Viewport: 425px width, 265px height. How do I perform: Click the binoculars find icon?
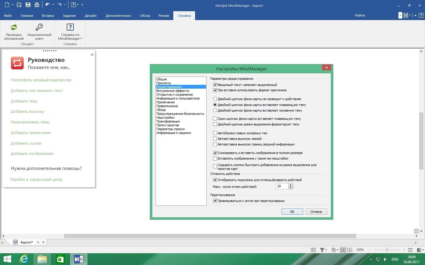pyautogui.click(x=406, y=15)
